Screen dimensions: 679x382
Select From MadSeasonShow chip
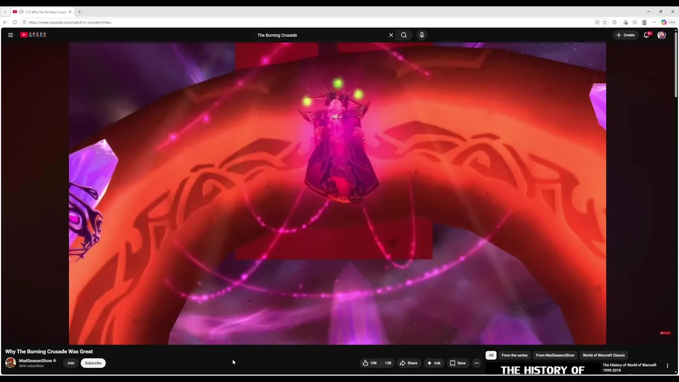[x=555, y=355]
